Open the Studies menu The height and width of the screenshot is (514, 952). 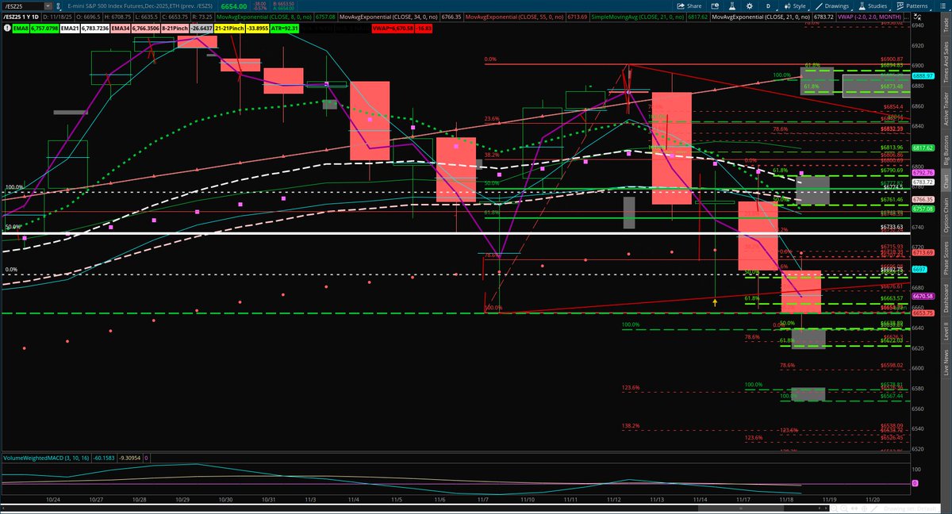(x=873, y=6)
